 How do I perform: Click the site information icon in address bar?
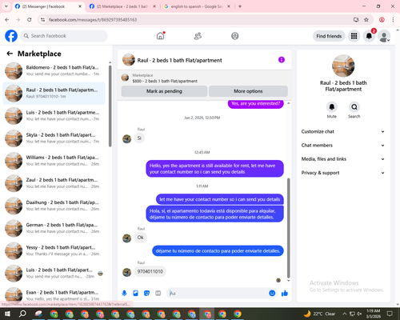click(x=43, y=20)
